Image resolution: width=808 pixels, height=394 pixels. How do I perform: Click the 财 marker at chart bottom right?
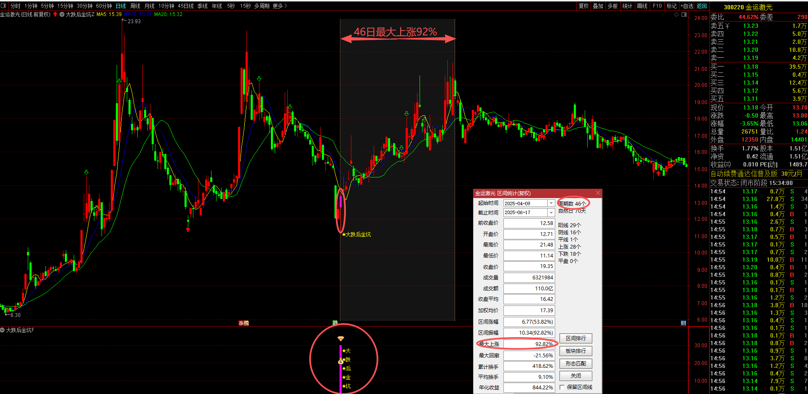point(683,323)
